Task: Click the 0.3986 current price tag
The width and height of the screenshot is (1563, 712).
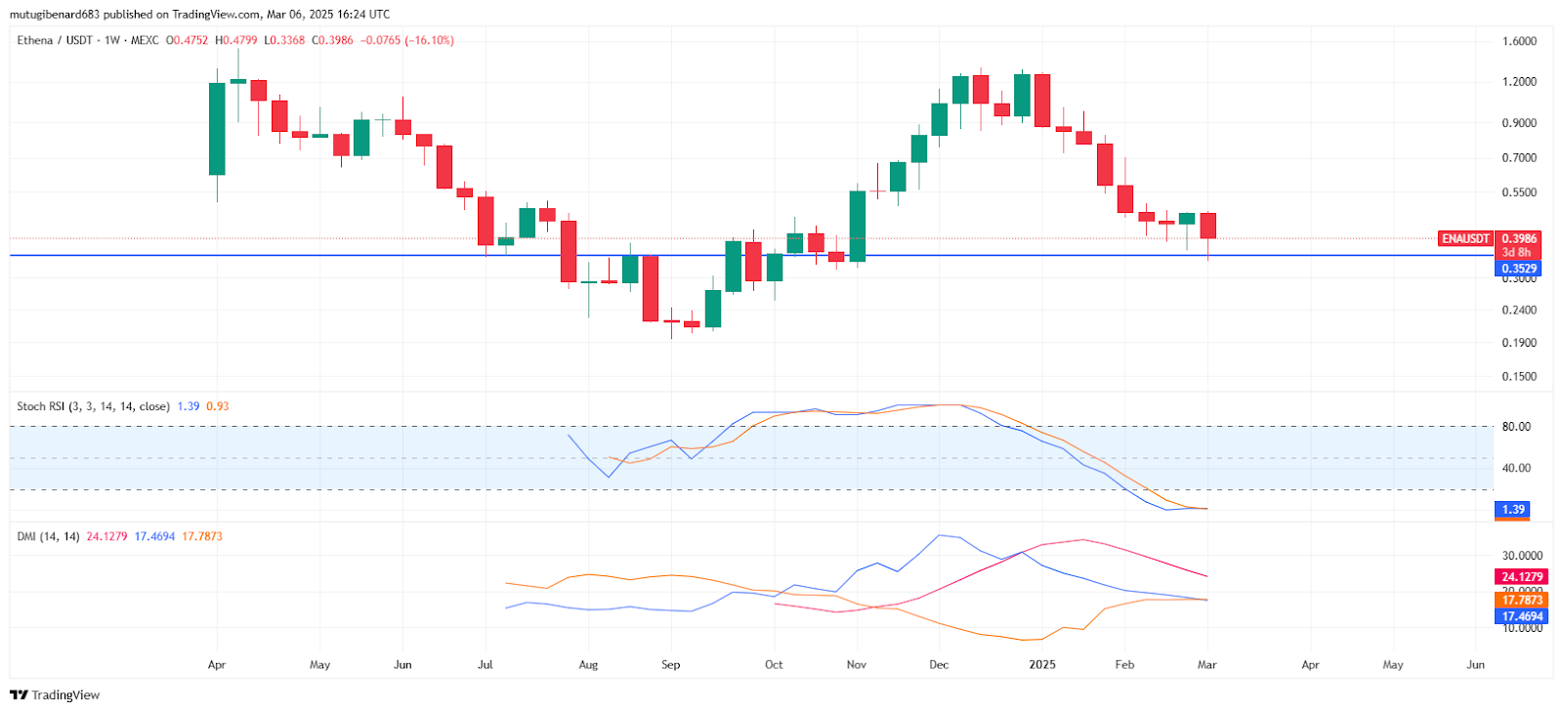Action: pyautogui.click(x=1519, y=238)
